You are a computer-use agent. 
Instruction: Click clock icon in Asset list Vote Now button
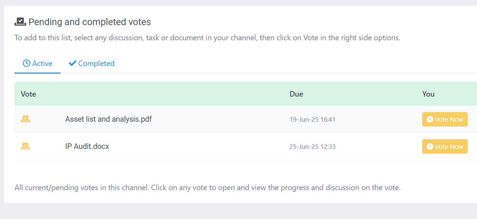coord(430,119)
